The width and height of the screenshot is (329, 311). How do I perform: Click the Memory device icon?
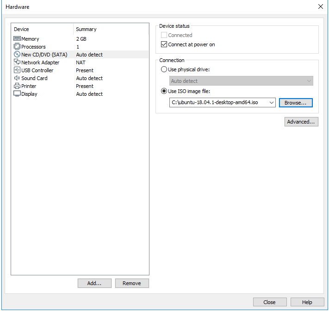click(17, 38)
